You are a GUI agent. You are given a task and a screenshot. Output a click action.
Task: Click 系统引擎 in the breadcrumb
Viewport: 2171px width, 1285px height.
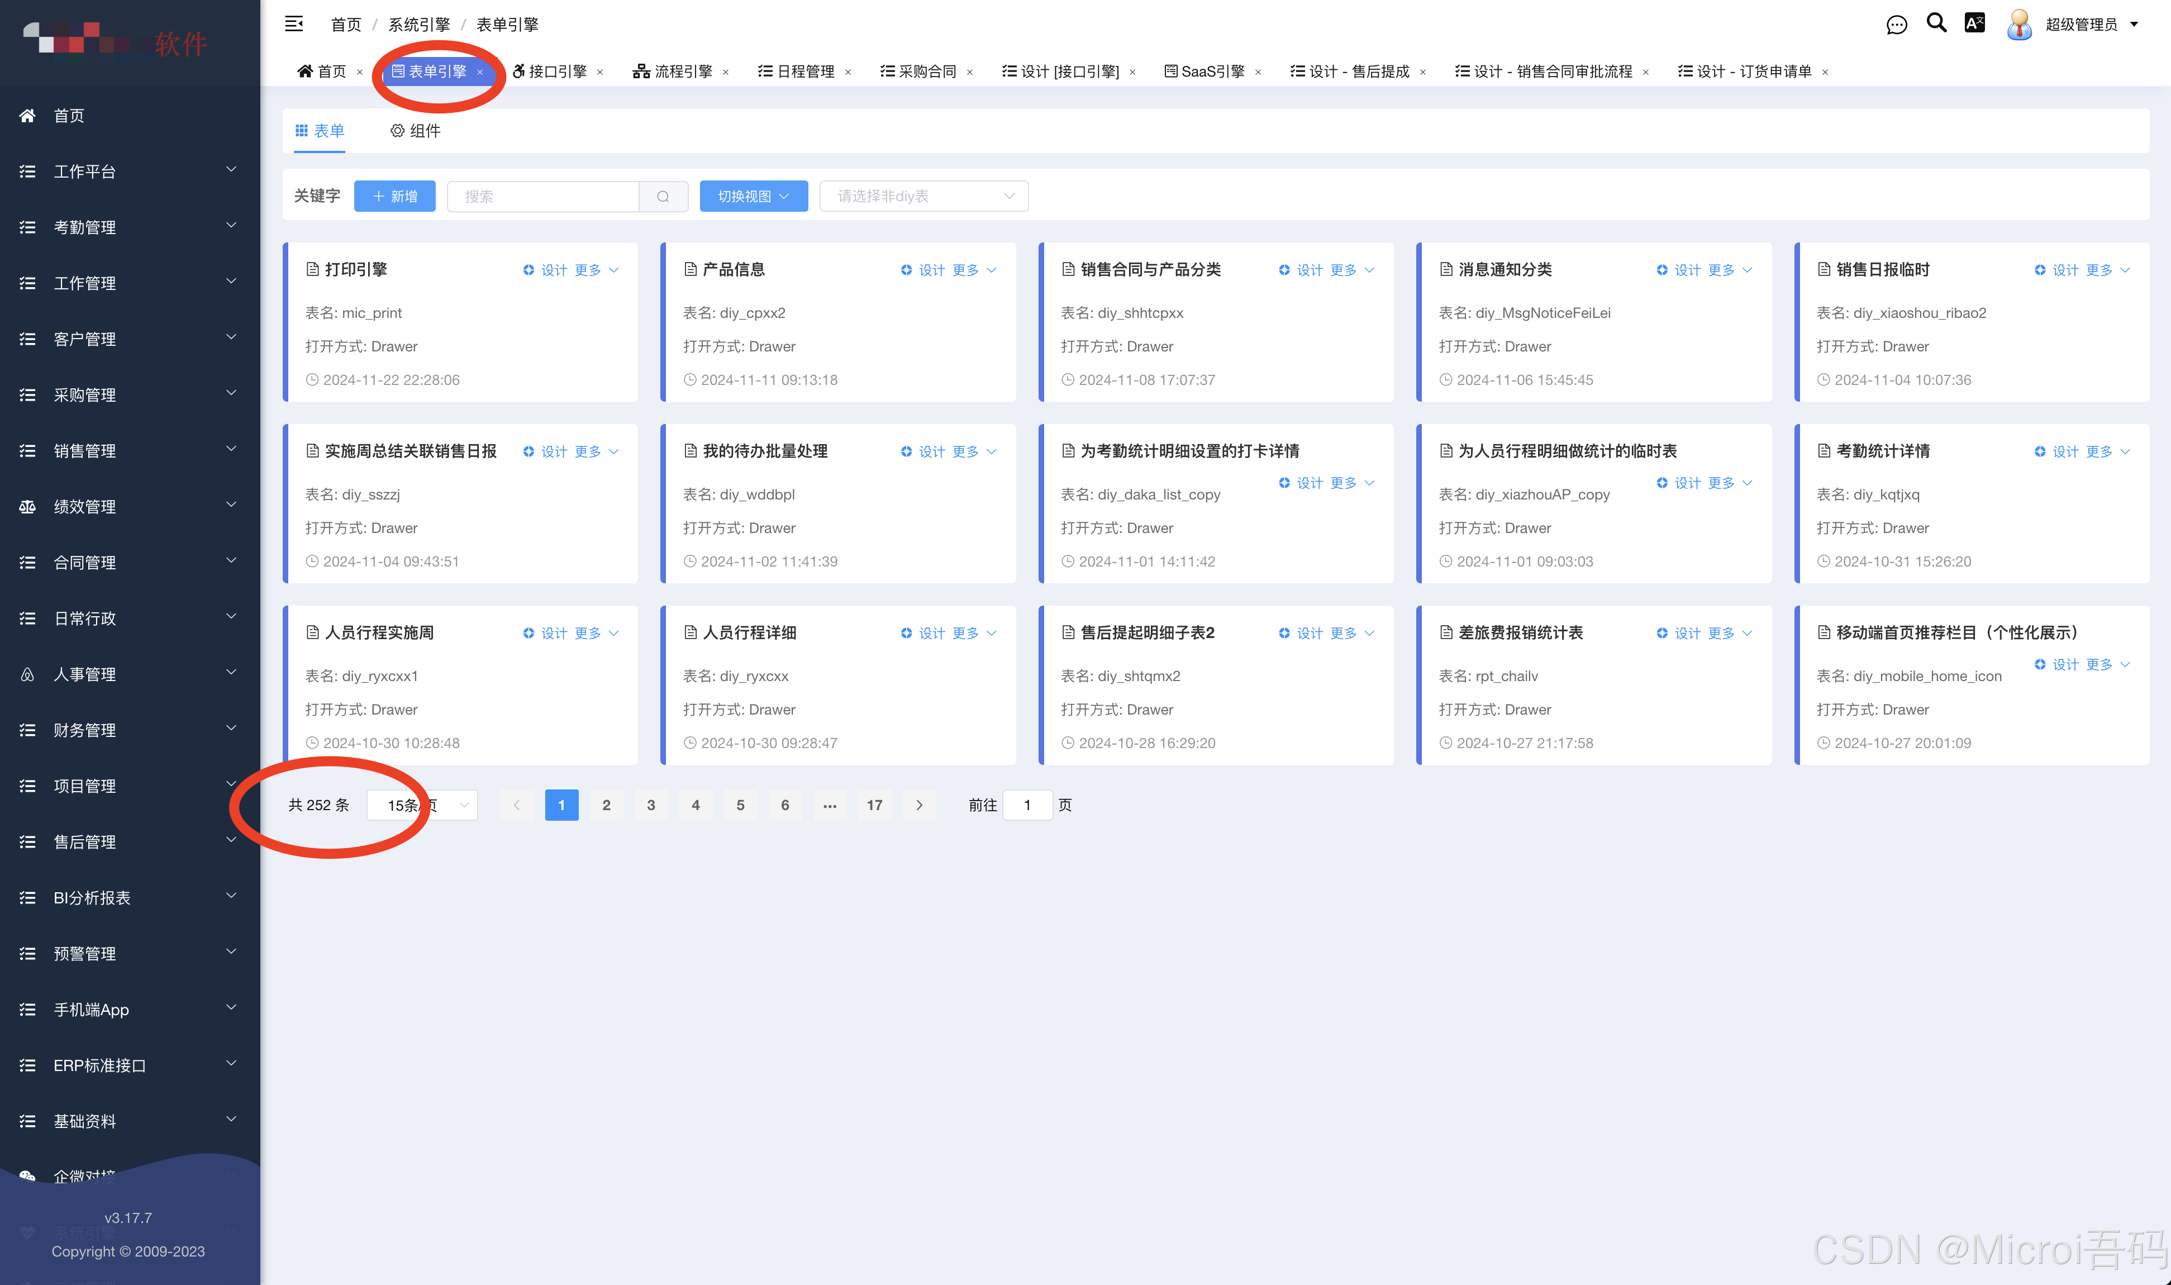tap(419, 24)
